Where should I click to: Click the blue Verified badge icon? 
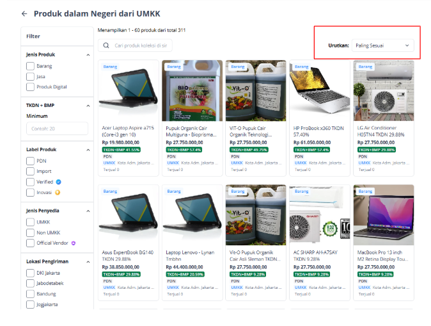click(59, 182)
